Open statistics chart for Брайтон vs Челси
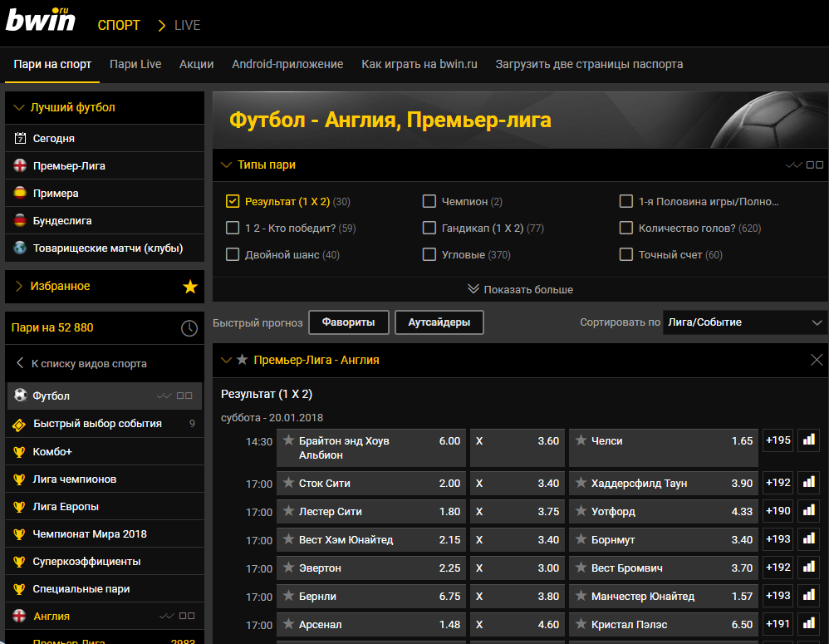 (809, 440)
